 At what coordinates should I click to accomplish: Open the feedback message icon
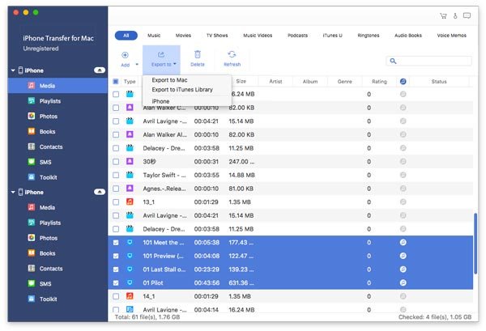click(x=467, y=15)
